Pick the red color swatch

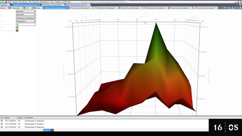[x=17, y=31]
